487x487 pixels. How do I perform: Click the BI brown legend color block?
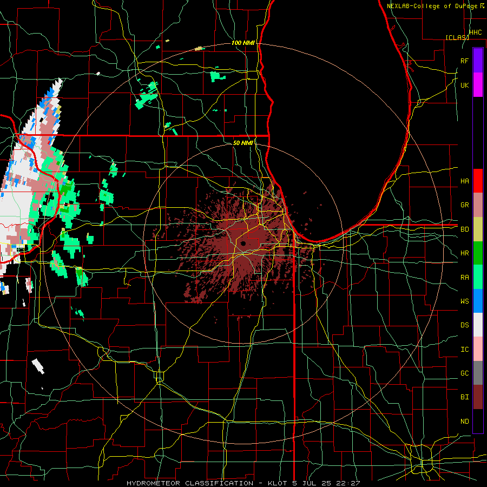478,397
